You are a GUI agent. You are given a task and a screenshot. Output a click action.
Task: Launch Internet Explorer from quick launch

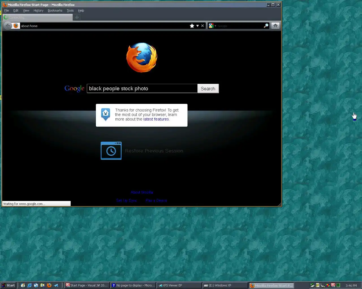click(29, 285)
